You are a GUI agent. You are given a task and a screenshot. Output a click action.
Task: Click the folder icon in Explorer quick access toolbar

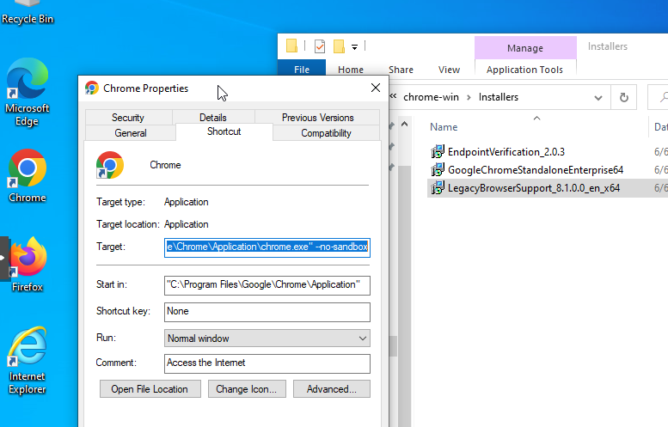291,46
